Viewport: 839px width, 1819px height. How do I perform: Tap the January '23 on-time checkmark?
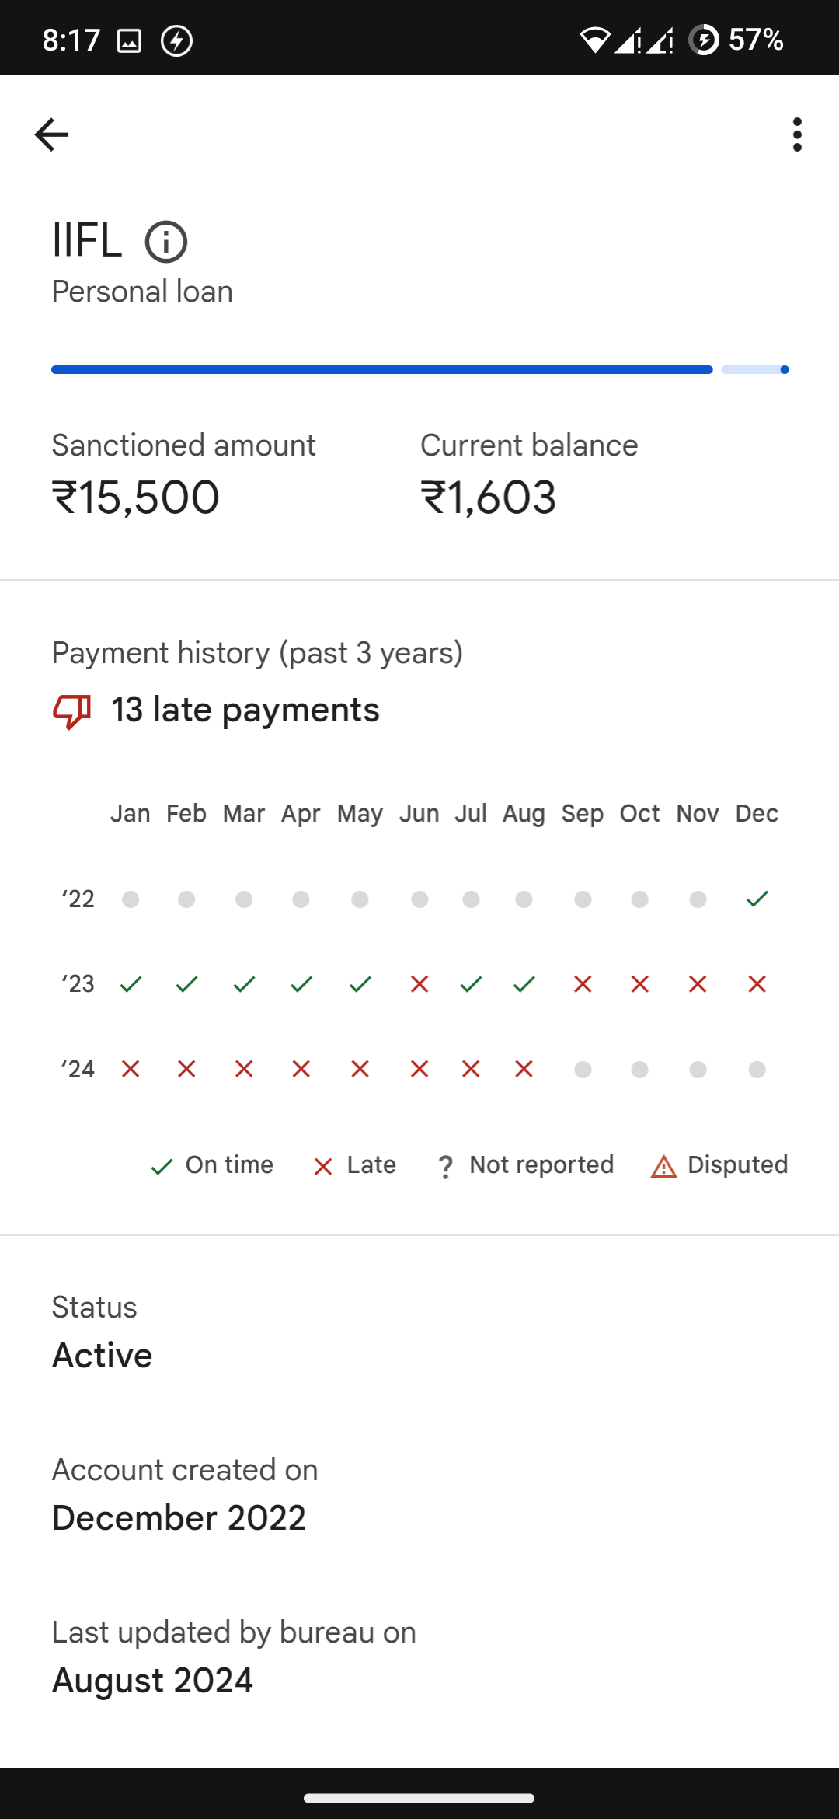tap(131, 984)
